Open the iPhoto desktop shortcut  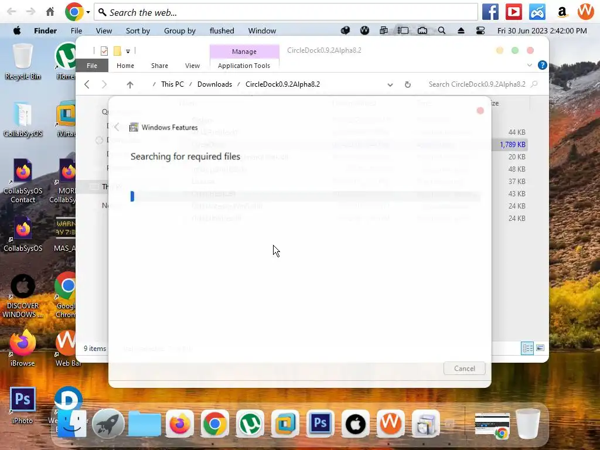click(23, 405)
